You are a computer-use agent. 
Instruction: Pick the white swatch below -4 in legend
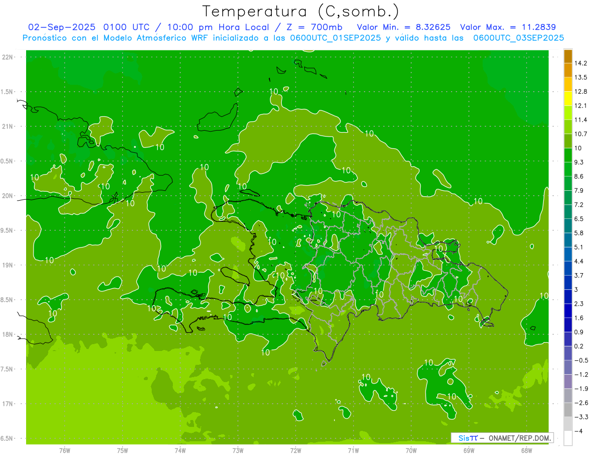568,438
